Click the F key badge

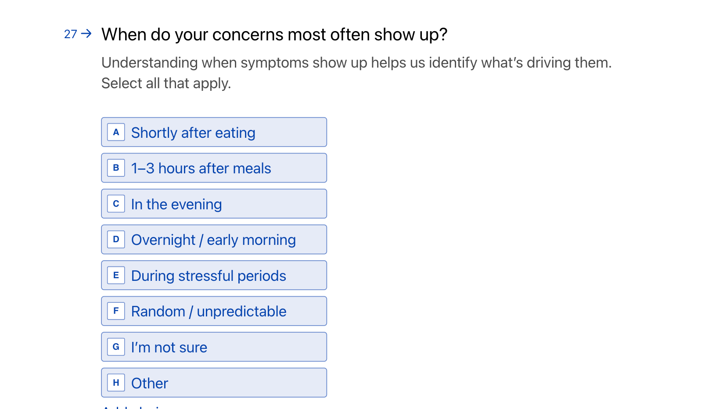[x=116, y=311]
